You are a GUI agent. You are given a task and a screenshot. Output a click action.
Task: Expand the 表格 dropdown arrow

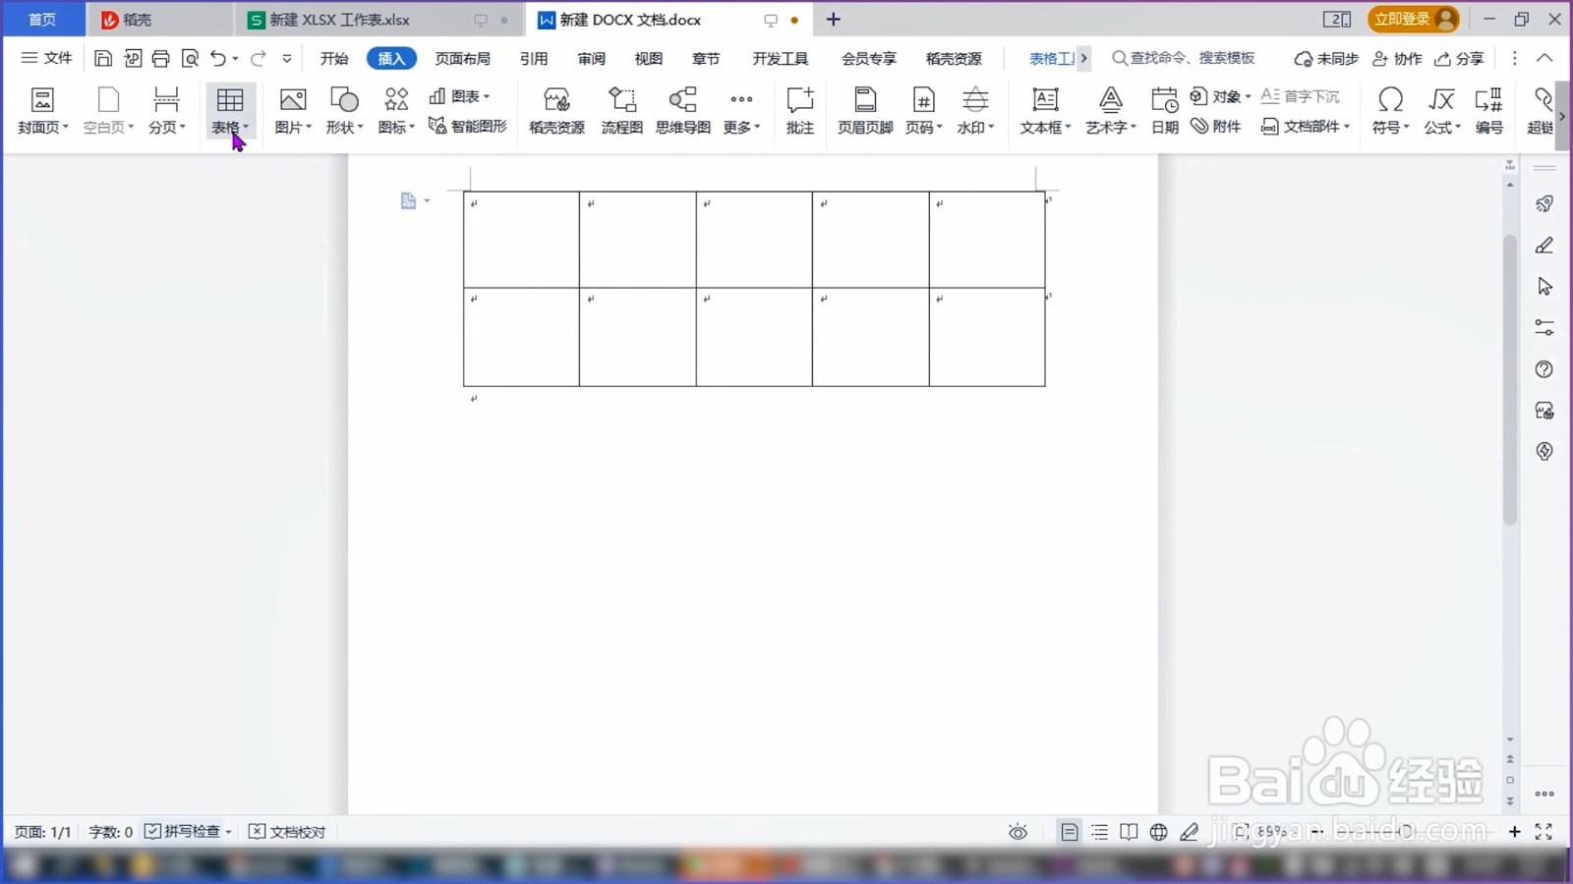[246, 127]
